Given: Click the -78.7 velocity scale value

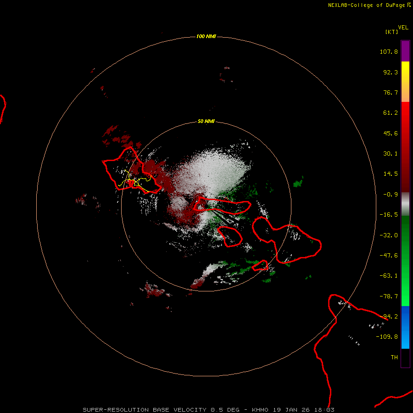Looking at the screenshot, I should point(389,296).
